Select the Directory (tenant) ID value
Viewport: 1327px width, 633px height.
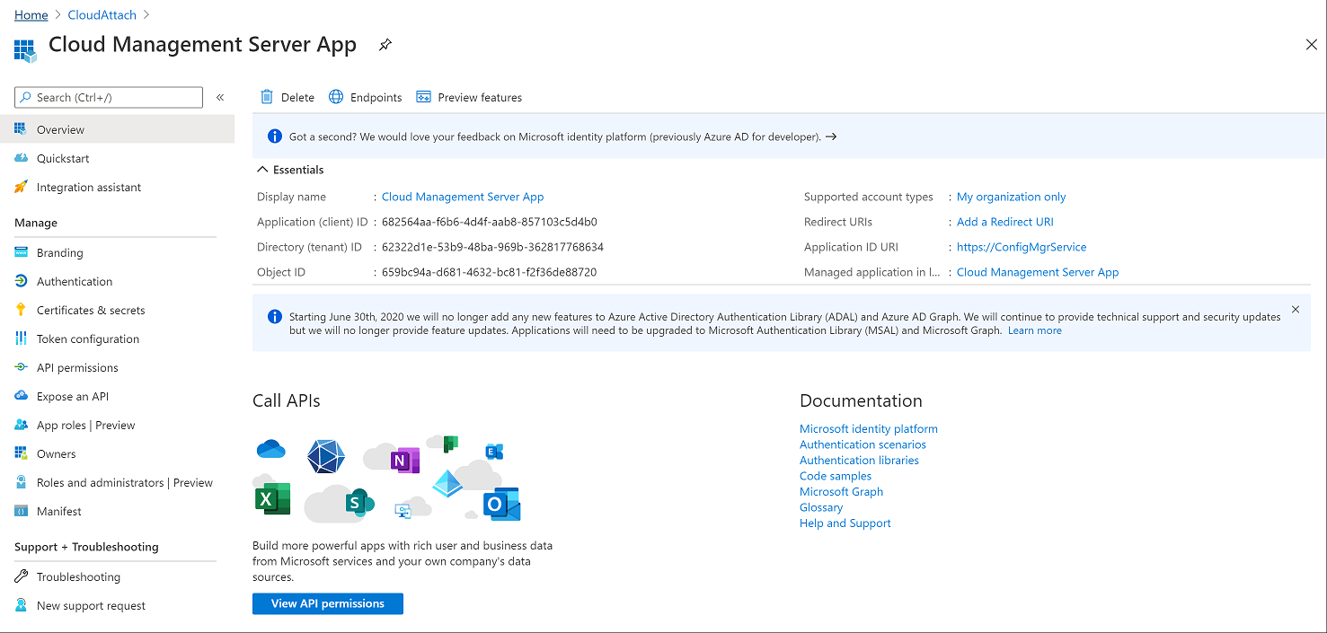point(492,247)
